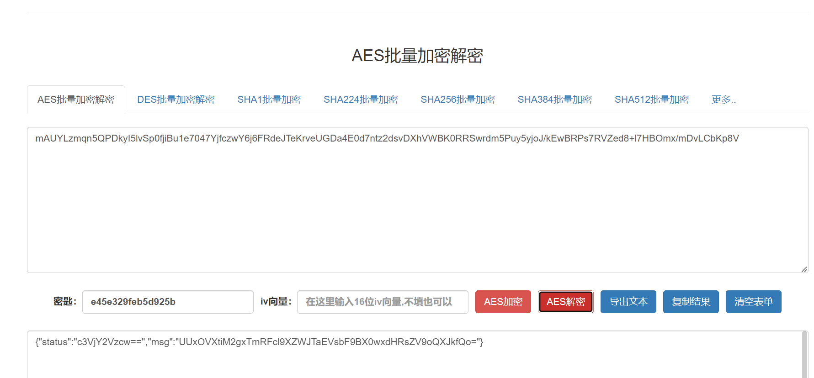The width and height of the screenshot is (814, 378).
Task: Focus the iv向量 input field
Action: [x=383, y=302]
